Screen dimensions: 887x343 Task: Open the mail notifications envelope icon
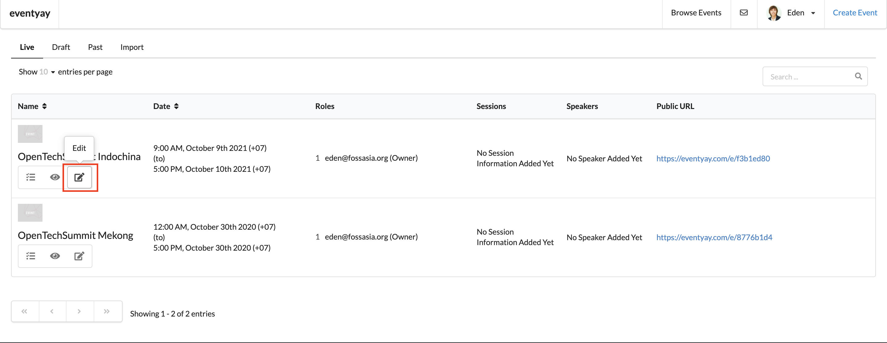click(x=743, y=13)
